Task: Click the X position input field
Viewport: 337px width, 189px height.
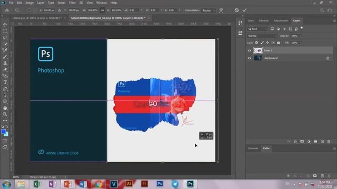Action: (49, 10)
